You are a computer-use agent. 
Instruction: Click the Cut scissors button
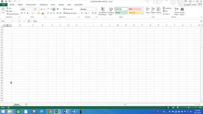[x=9, y=8]
